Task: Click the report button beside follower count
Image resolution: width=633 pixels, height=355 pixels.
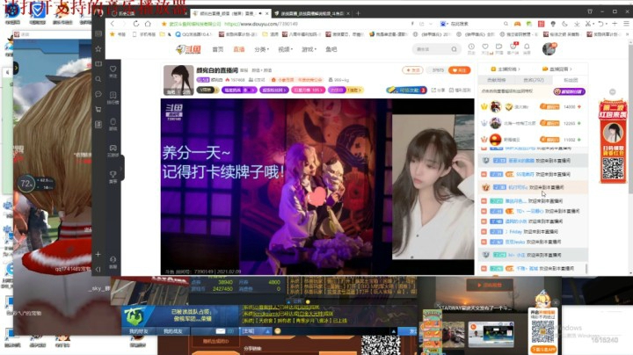Action: coord(412,70)
